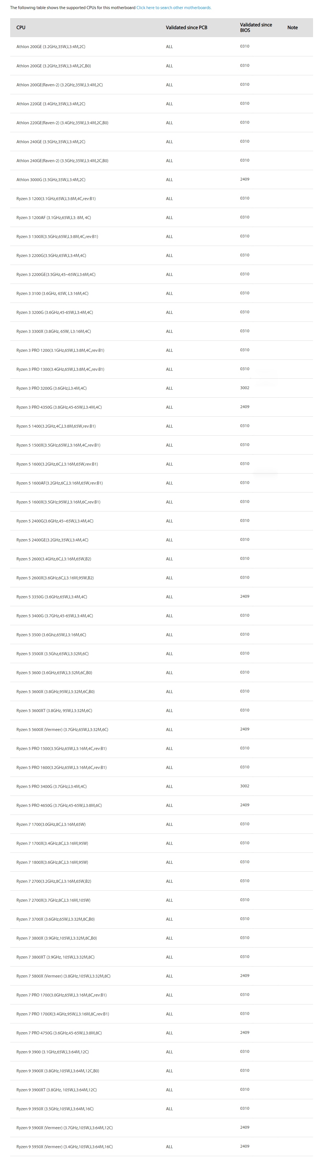Select the Ryzen 3 PRO 3200G row
The height and width of the screenshot is (1163, 318).
click(161, 388)
